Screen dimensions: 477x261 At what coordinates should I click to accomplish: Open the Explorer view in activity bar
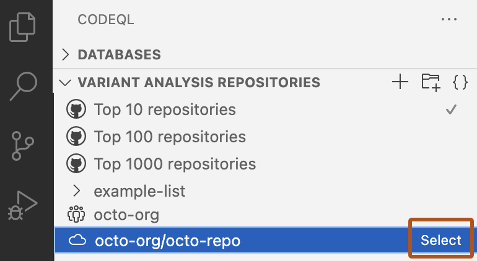tap(23, 27)
